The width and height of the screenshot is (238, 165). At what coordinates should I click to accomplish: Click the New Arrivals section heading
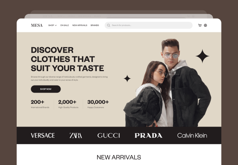[x=119, y=157]
